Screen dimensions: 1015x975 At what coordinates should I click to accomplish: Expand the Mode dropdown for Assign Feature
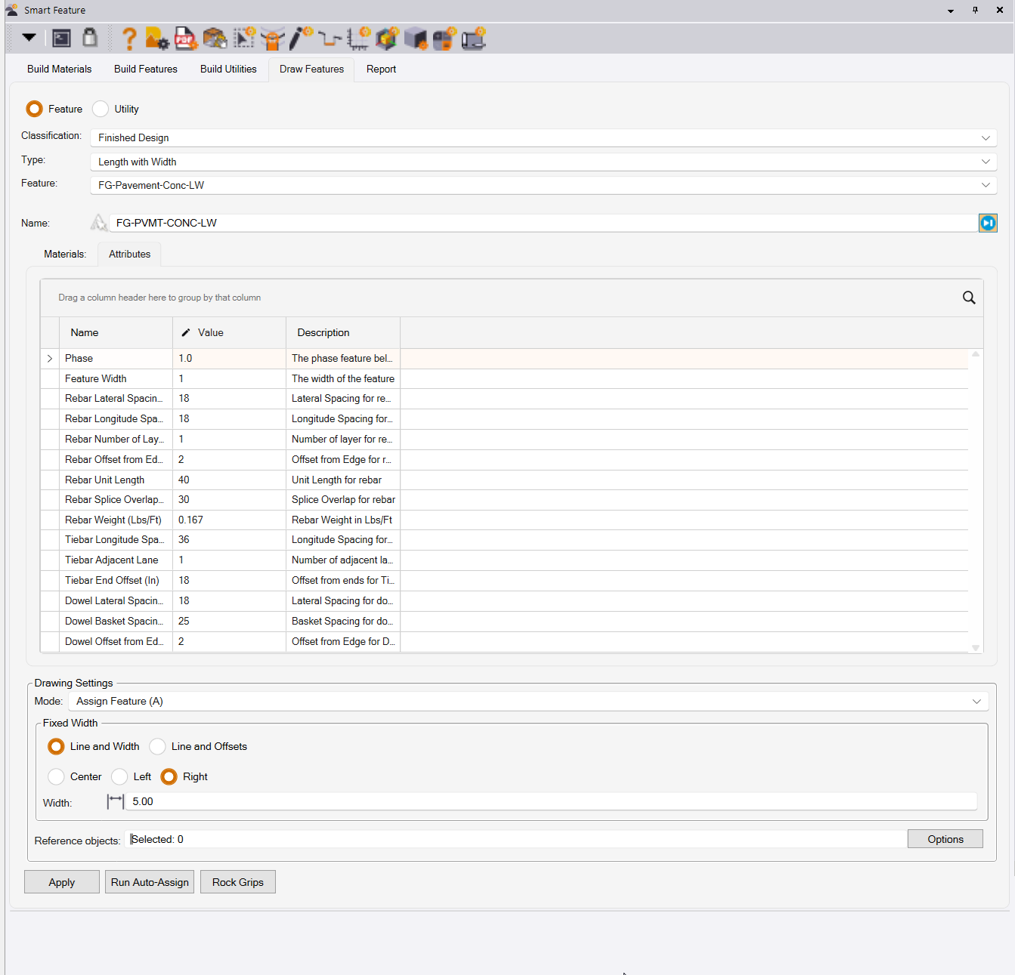528,702
